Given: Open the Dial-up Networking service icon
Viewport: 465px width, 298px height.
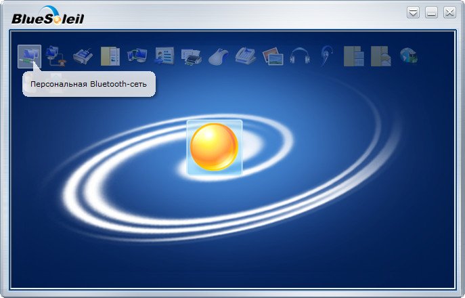Looking at the screenshot, I should tap(56, 56).
